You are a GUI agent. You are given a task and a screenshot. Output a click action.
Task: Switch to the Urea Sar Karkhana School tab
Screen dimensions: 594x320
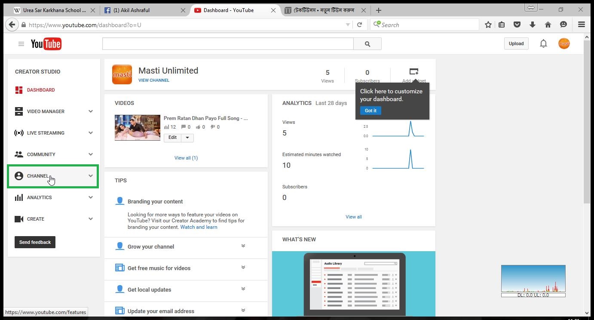click(55, 10)
